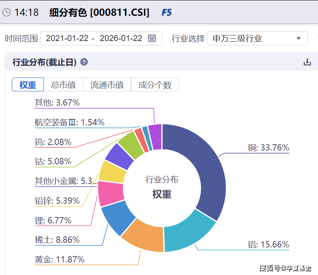This screenshot has width=318, height=275.
Task: Switch to the 成分个数 tab
Action: coord(155,85)
